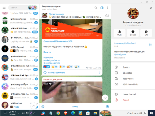Viewport: 155px width, 116px height.
Task: Open the Yandex Market ad image
Action: (72, 29)
